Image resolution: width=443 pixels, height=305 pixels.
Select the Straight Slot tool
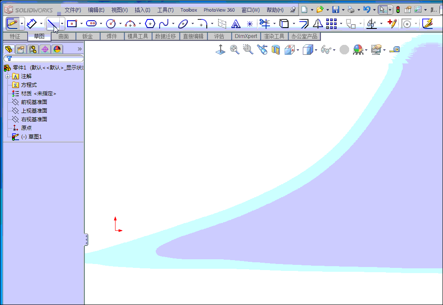(91, 24)
